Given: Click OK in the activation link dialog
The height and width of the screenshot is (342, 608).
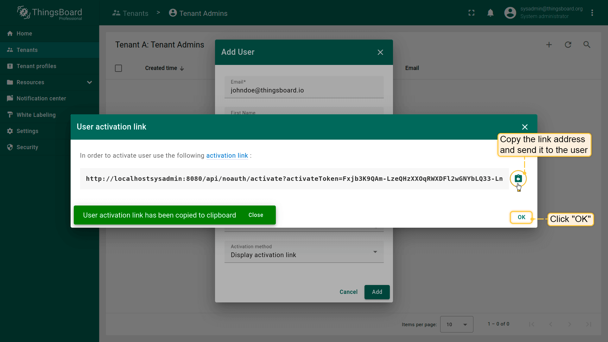Looking at the screenshot, I should 521,217.
